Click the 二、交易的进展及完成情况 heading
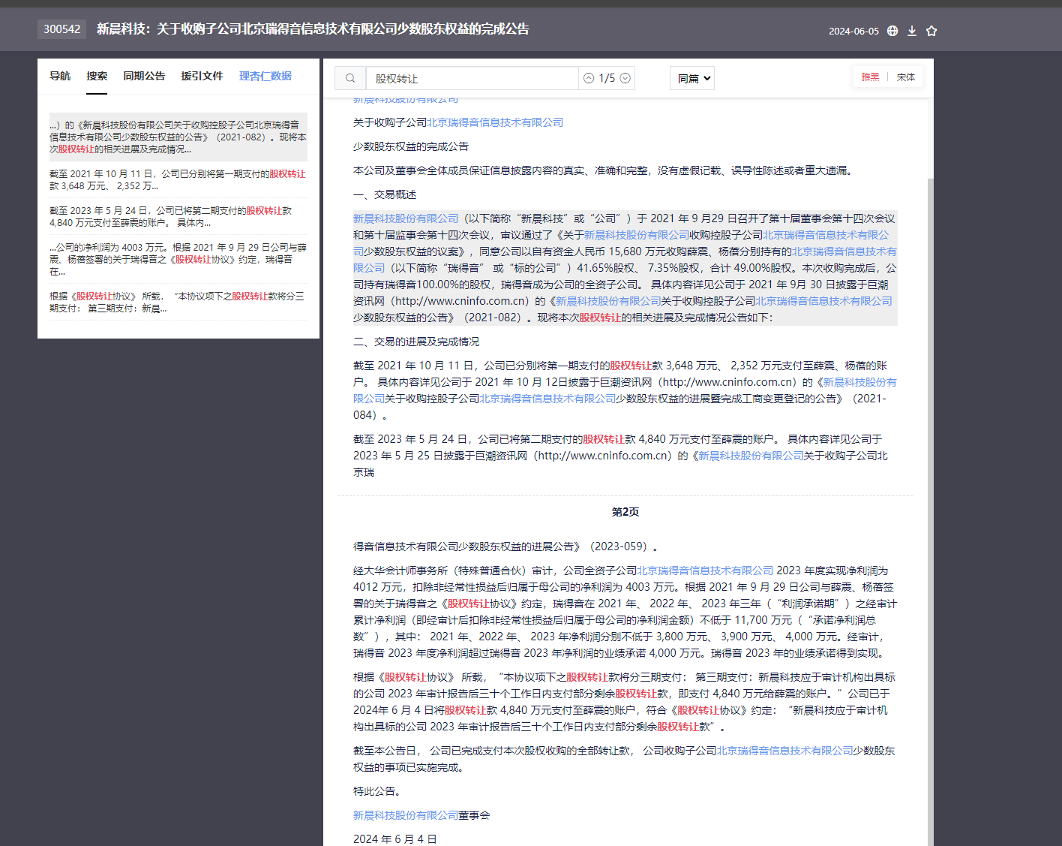Image resolution: width=1062 pixels, height=846 pixels. pos(416,342)
